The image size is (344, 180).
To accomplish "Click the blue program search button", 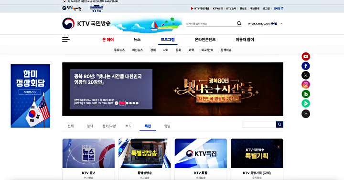I will (279, 124).
